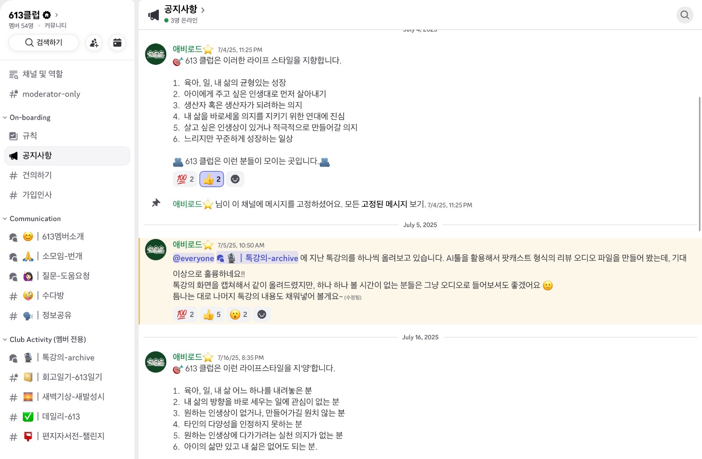
Task: Toggle the 😮 reaction on the announcement
Action: tap(238, 314)
